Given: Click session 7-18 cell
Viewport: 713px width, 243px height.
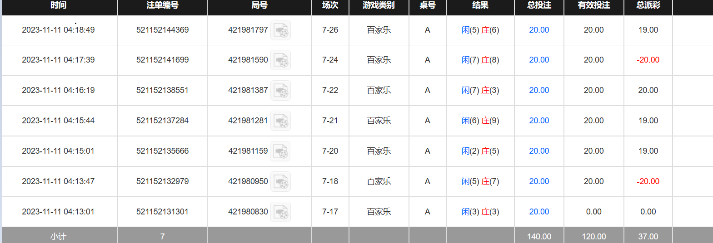Looking at the screenshot, I should pyautogui.click(x=330, y=181).
